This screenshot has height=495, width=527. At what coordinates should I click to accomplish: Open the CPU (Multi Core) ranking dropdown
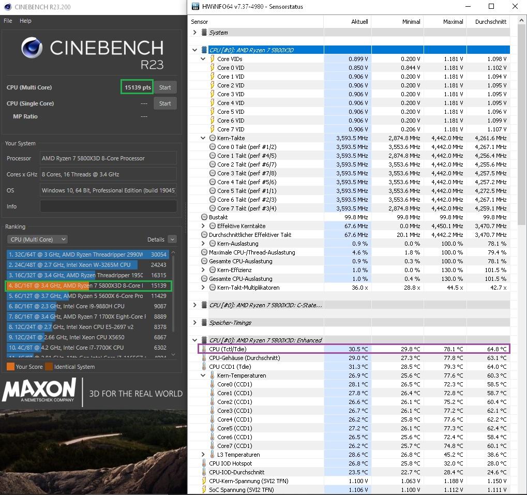click(x=37, y=239)
